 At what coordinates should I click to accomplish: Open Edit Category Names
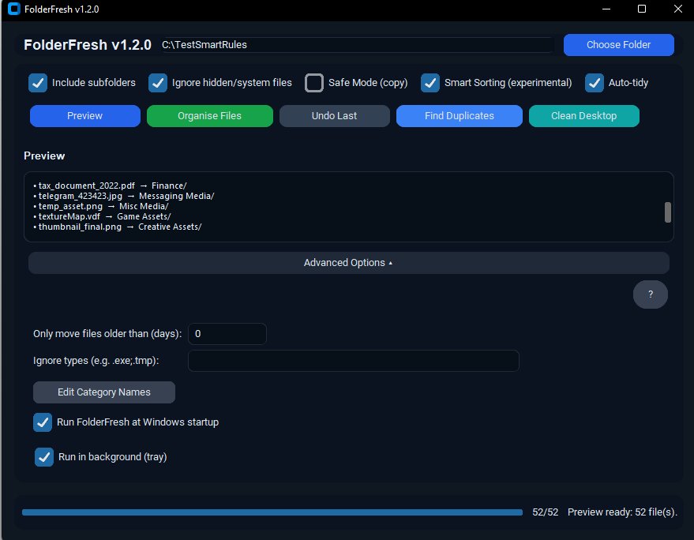pyautogui.click(x=103, y=392)
